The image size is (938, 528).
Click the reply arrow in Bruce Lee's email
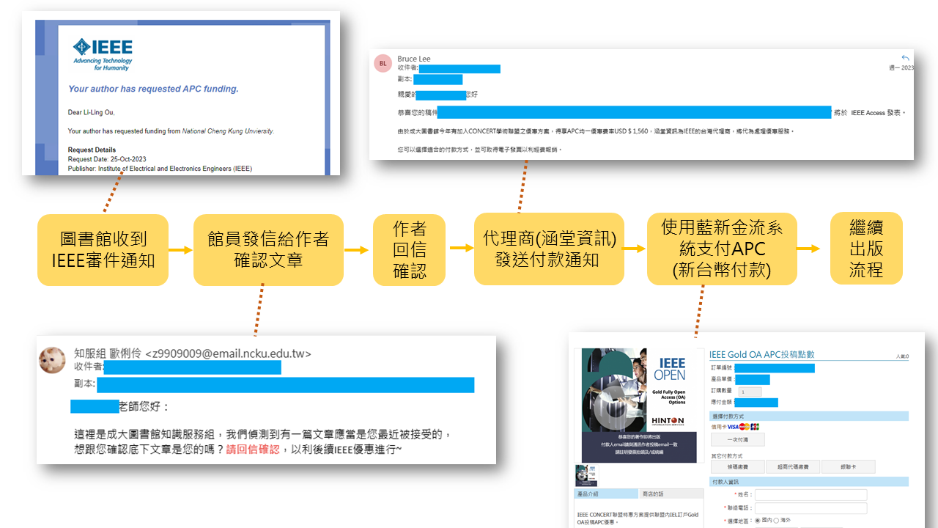905,58
